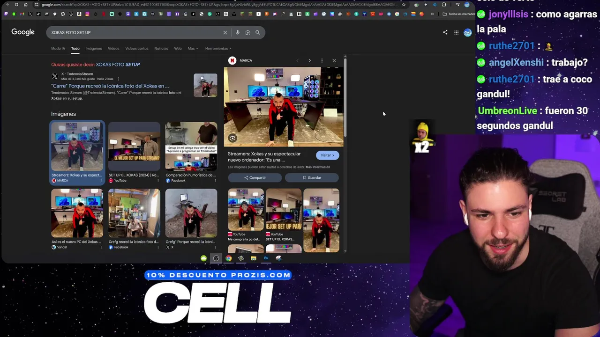Run search with the magnifier icon
Image resolution: width=600 pixels, height=337 pixels.
pyautogui.click(x=258, y=32)
